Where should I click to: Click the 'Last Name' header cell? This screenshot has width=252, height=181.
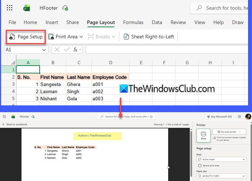tap(79, 77)
